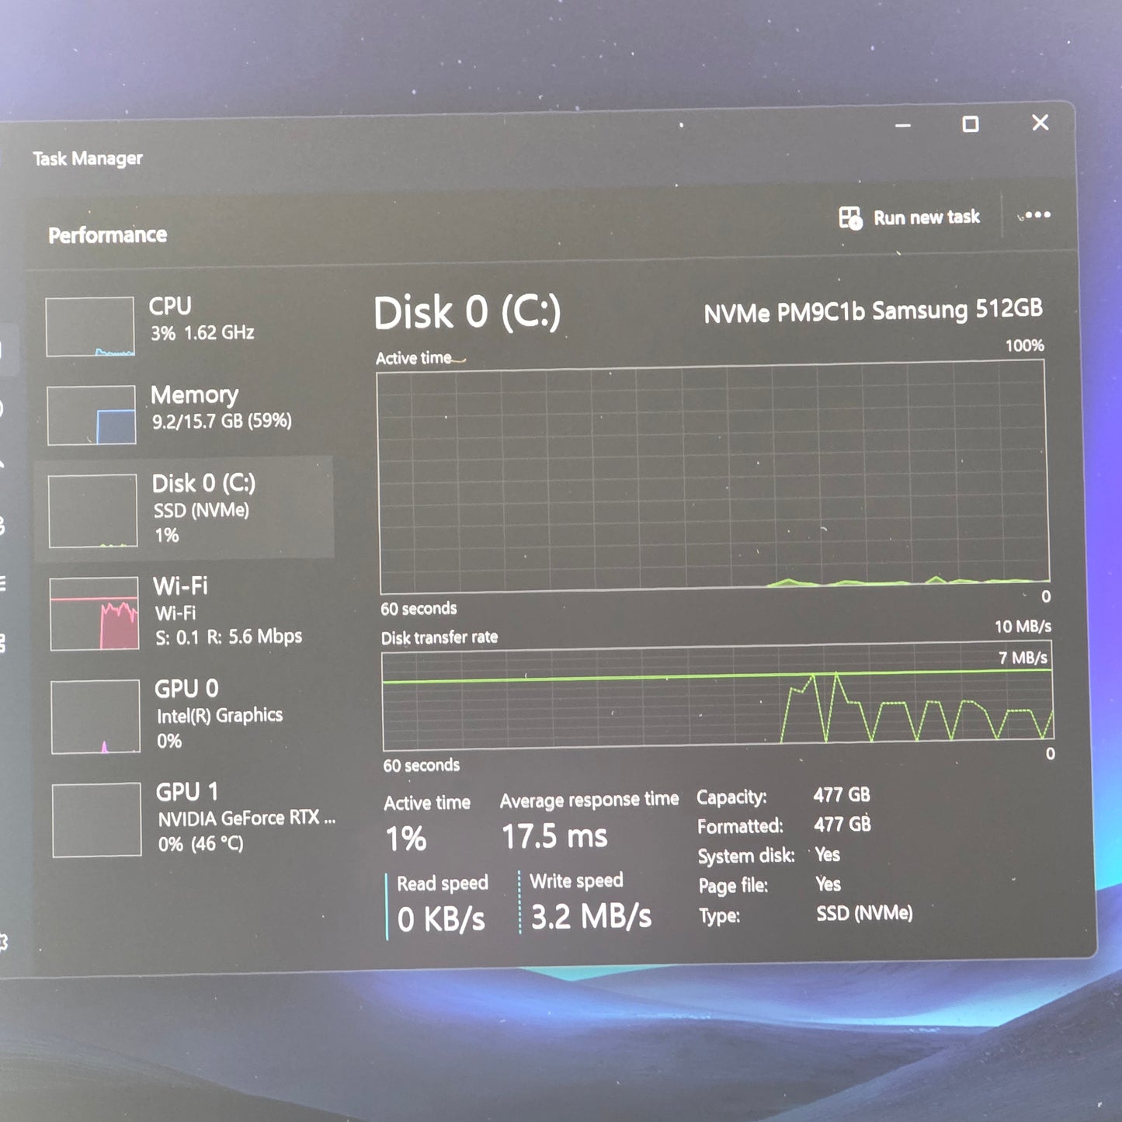1122x1122 pixels.
Task: Select the Wi-Fi performance item
Action: (x=188, y=612)
